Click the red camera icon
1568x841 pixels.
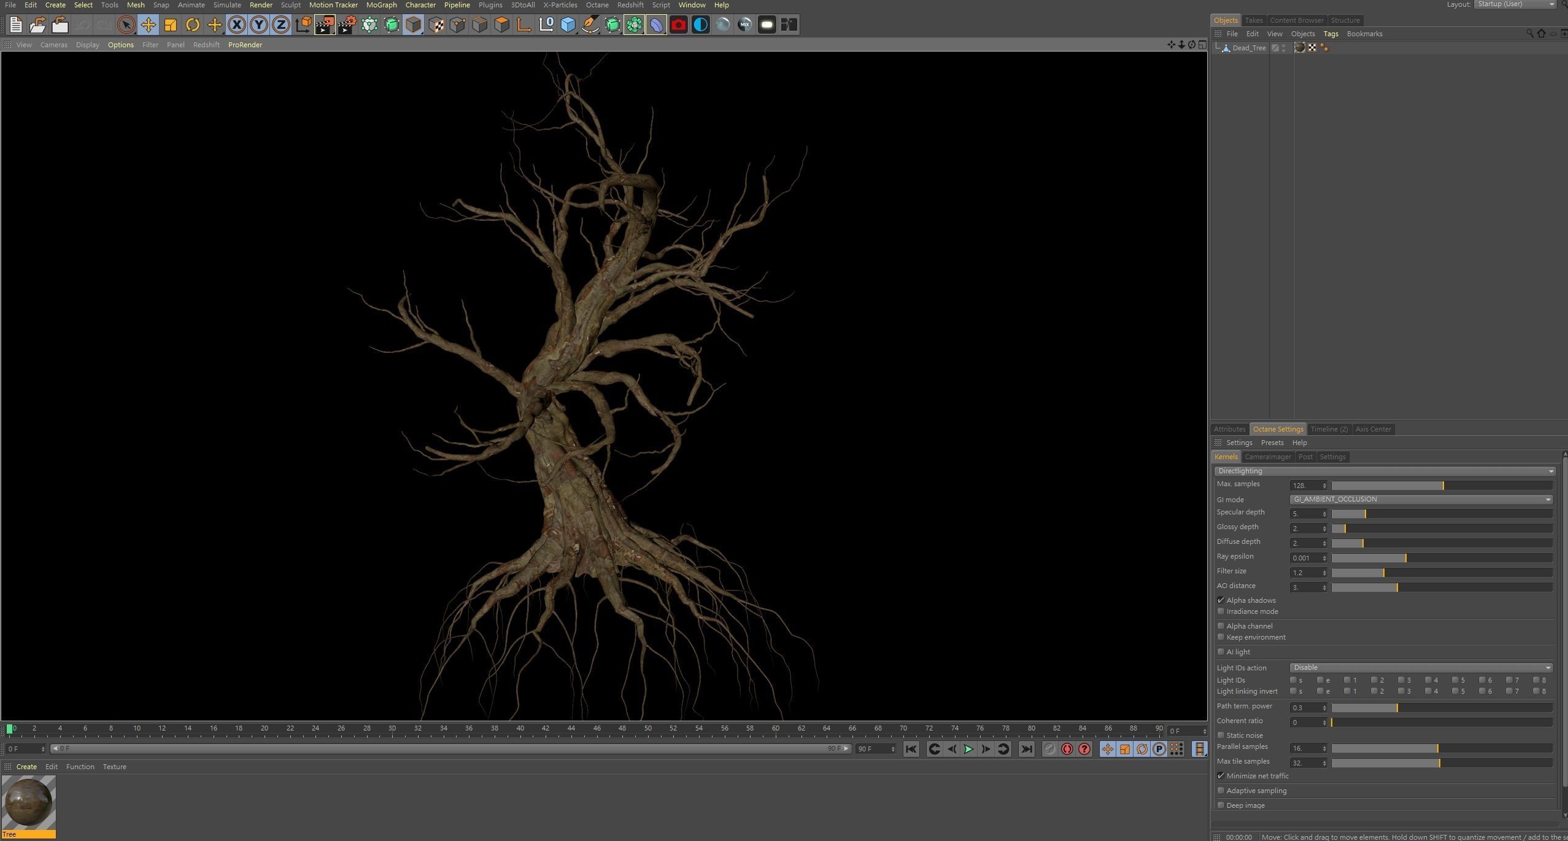point(678,25)
